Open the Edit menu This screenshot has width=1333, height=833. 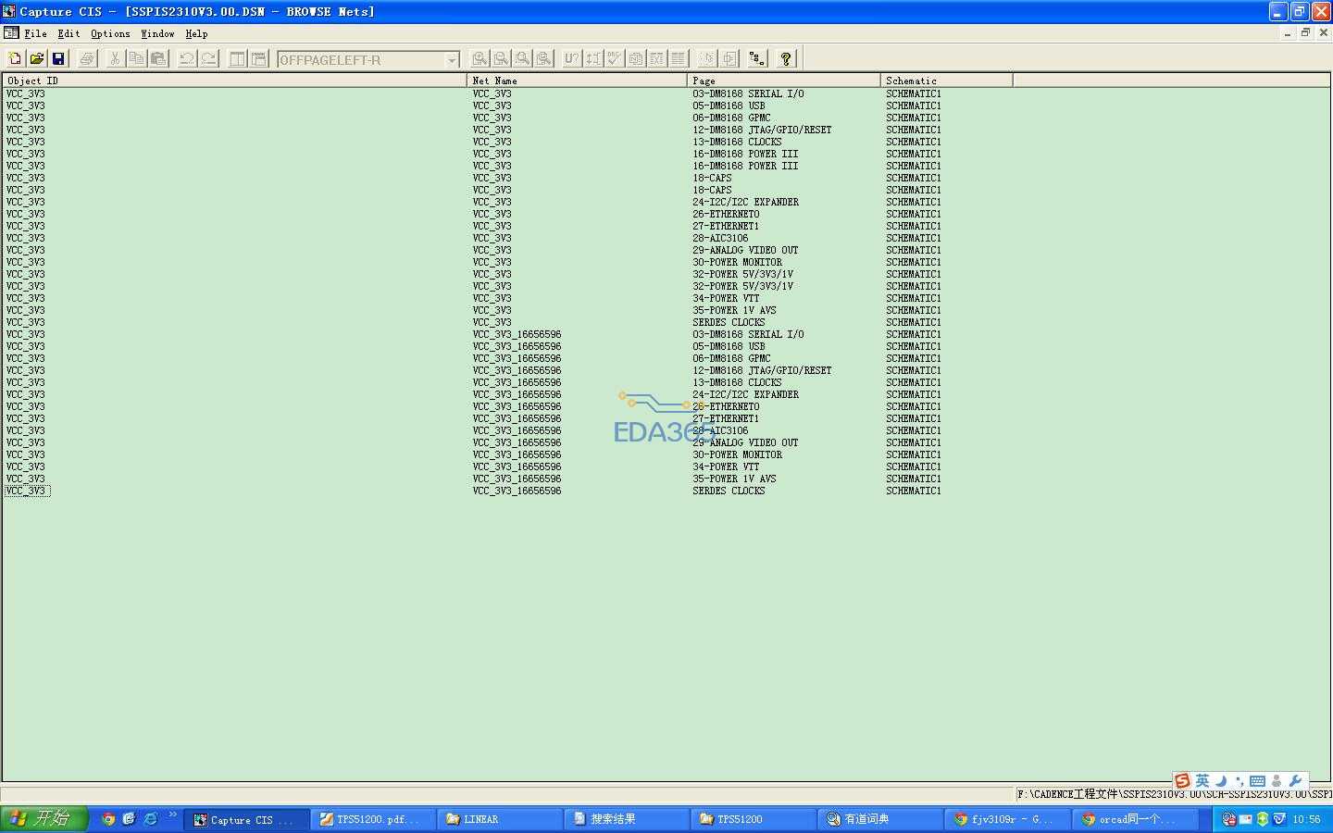point(69,33)
